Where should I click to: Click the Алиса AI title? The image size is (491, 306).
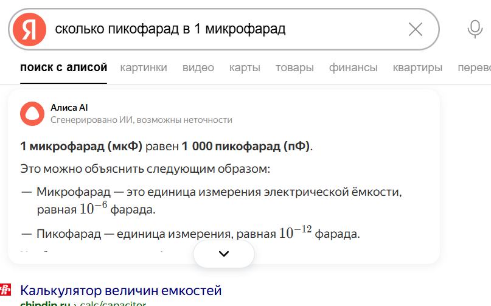point(69,108)
